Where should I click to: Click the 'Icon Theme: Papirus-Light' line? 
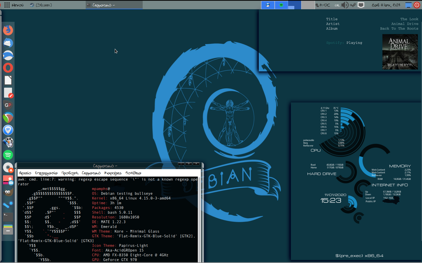pos(120,246)
